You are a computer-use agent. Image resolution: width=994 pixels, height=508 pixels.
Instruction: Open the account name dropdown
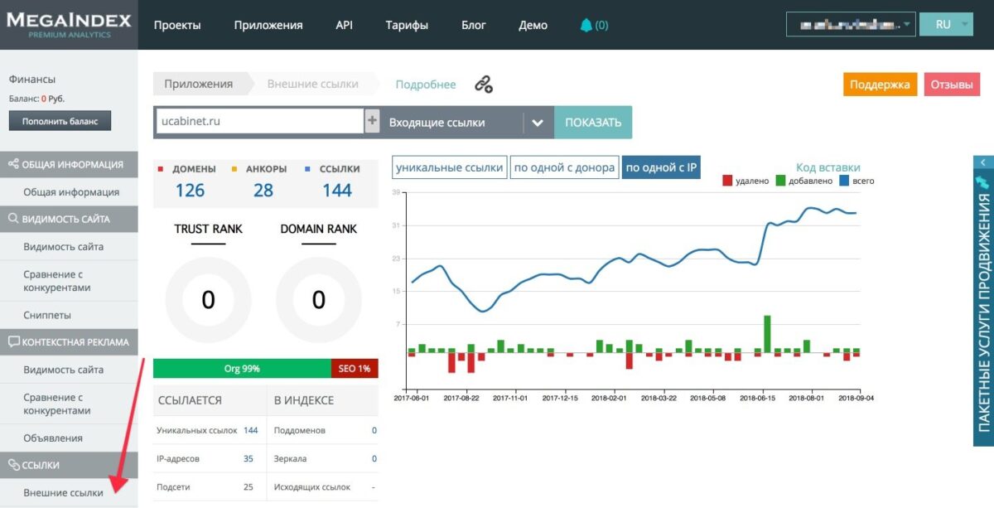tap(851, 24)
